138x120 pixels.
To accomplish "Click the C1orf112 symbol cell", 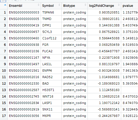I will (x=51, y=38).
